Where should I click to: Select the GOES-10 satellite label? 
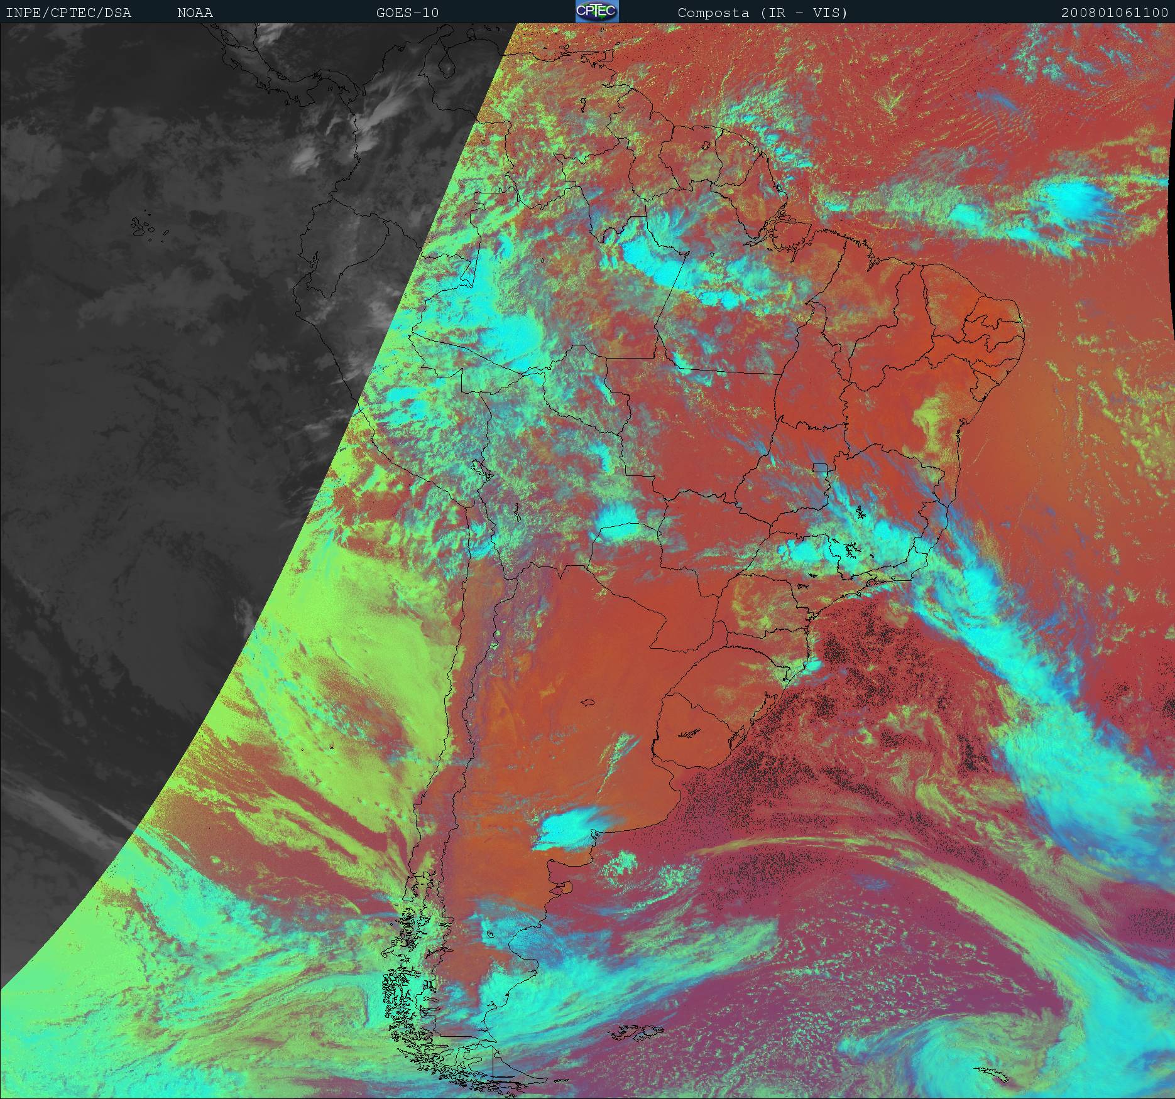click(407, 13)
